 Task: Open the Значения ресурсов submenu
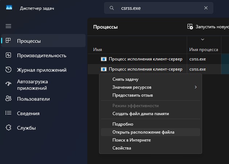(x=150, y=87)
